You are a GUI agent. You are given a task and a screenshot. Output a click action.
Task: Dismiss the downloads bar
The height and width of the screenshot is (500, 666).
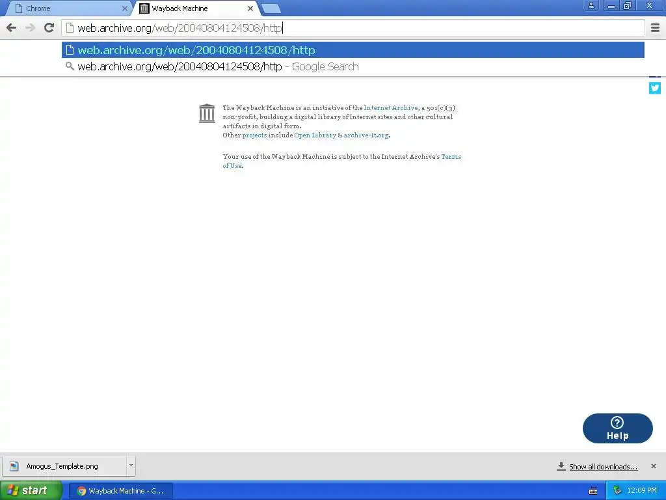pyautogui.click(x=653, y=466)
